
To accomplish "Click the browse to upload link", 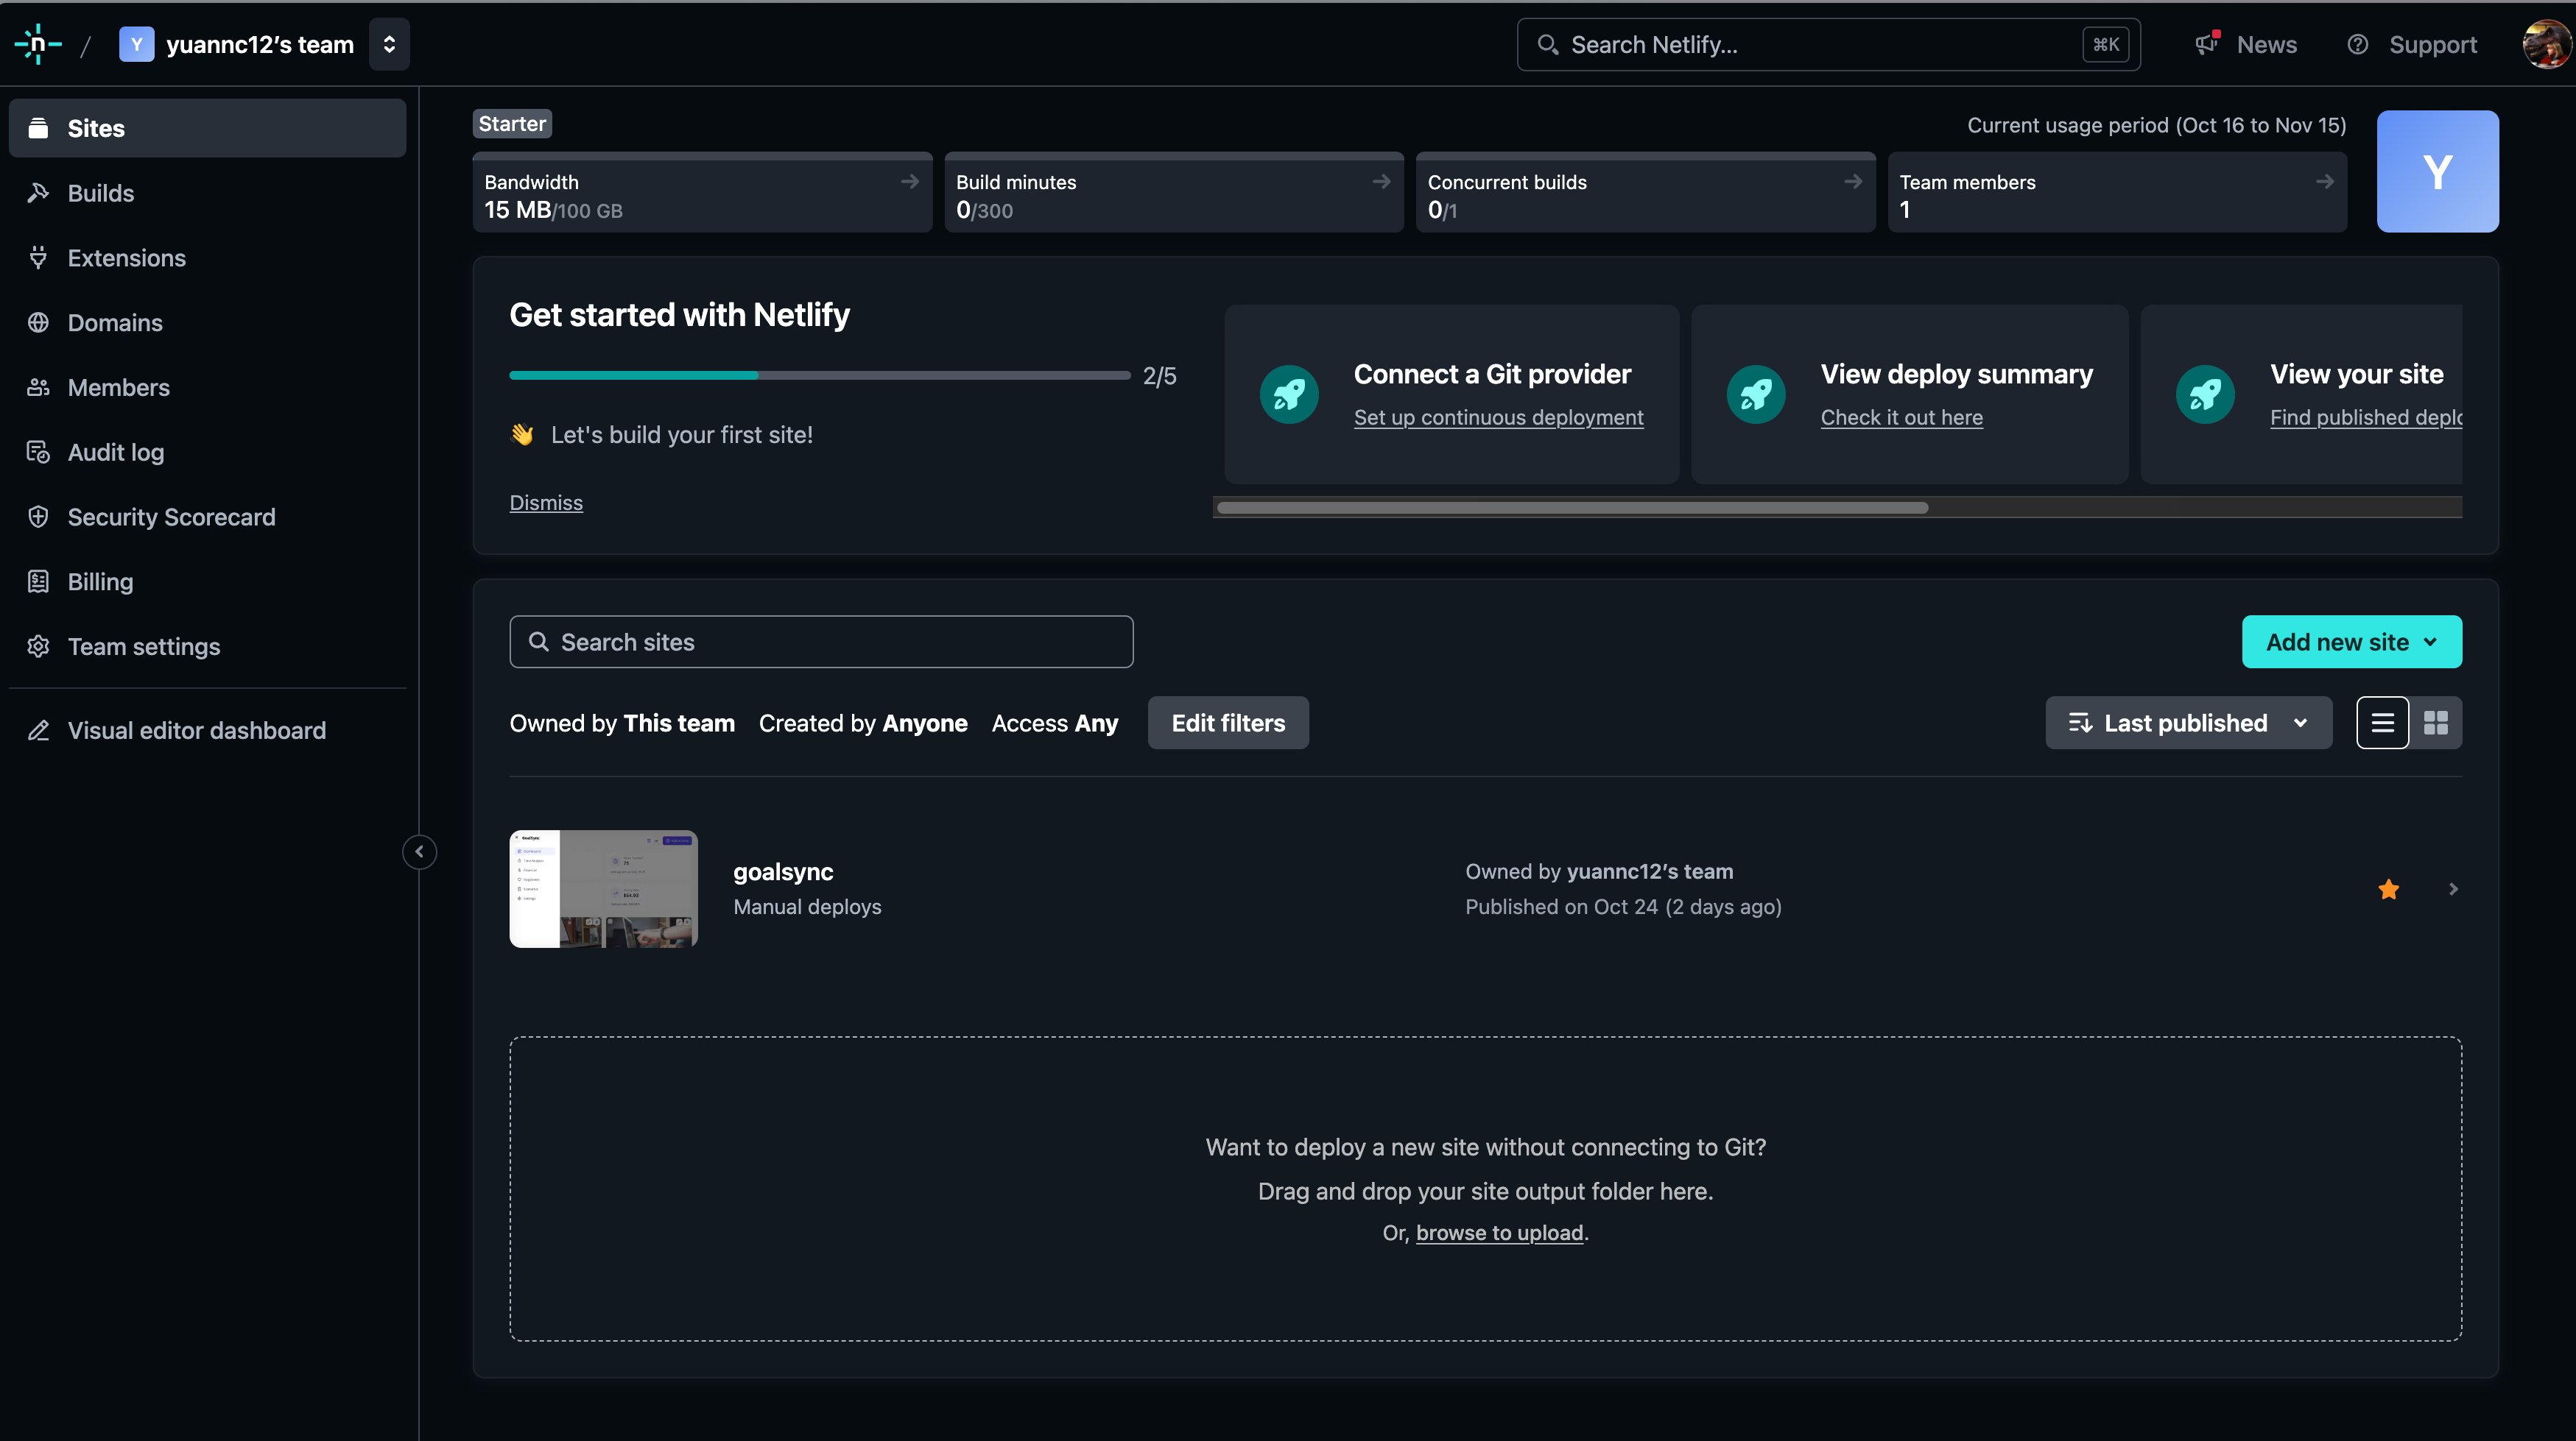I will pyautogui.click(x=1499, y=1232).
